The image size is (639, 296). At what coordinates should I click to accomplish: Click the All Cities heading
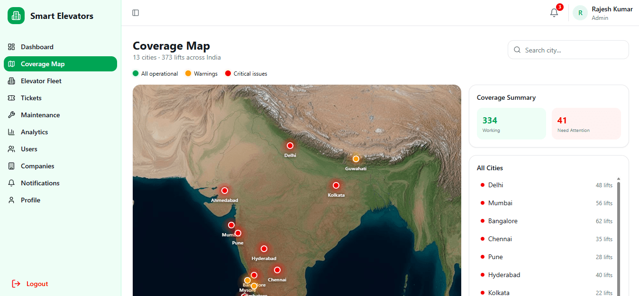490,168
